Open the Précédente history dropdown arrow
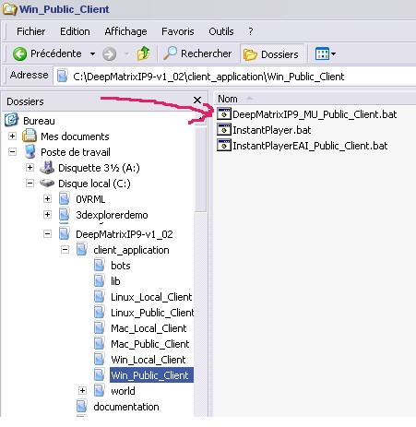The image size is (416, 427). tap(92, 54)
